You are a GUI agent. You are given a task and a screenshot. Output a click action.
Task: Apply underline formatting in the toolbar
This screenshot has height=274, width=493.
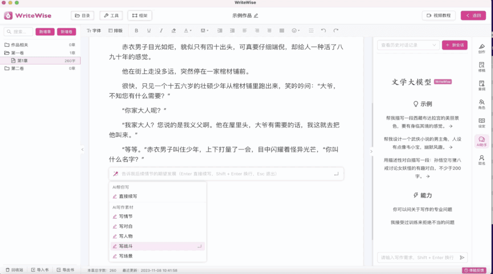pos(149,31)
